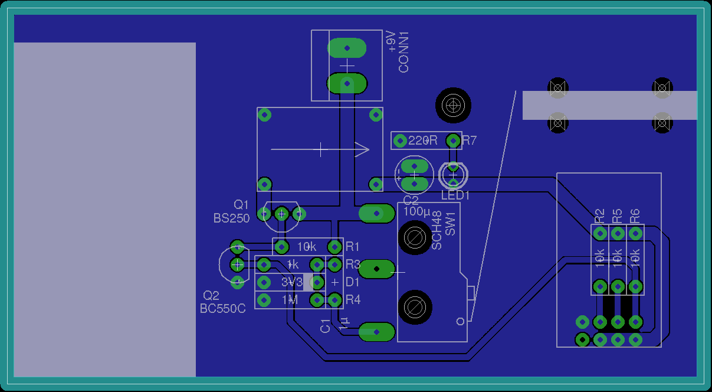Viewport: 712px width, 392px height.
Task: Select the left pad of diode D1
Action: (x=264, y=282)
